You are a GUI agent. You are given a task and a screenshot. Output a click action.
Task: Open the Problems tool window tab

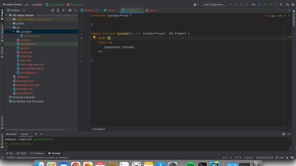[37, 154]
